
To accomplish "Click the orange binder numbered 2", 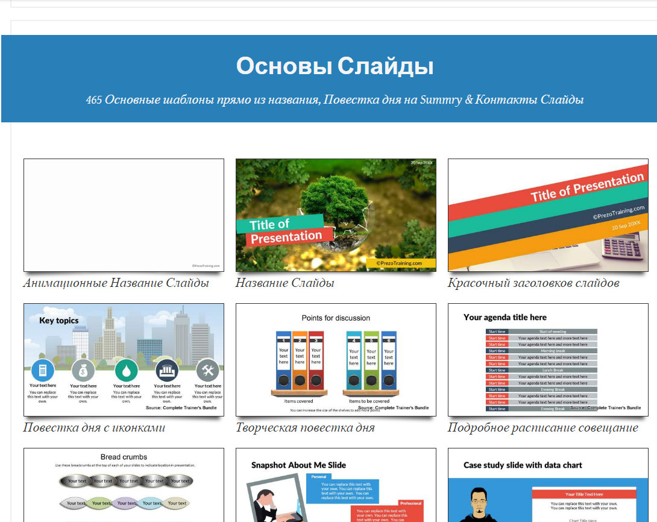I will [x=300, y=360].
